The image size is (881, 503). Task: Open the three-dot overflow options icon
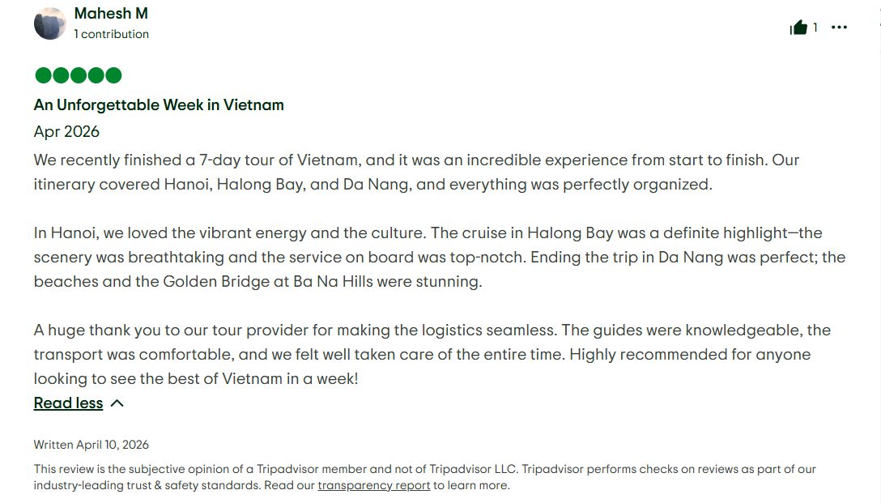pos(840,27)
